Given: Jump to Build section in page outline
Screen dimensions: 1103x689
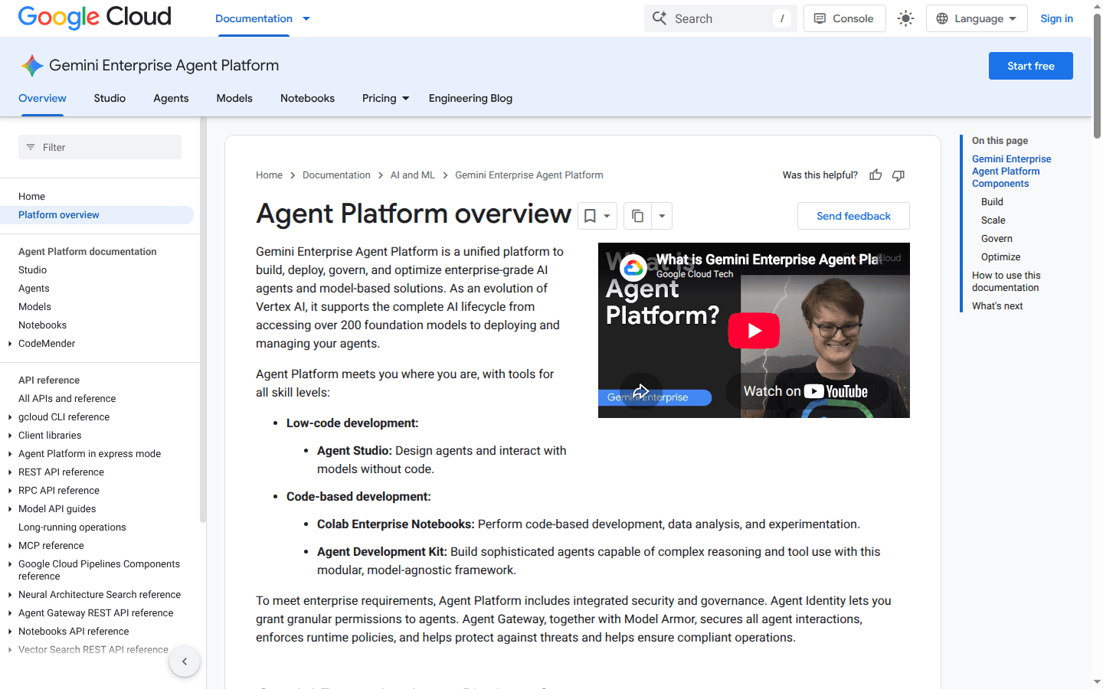Looking at the screenshot, I should pos(992,202).
